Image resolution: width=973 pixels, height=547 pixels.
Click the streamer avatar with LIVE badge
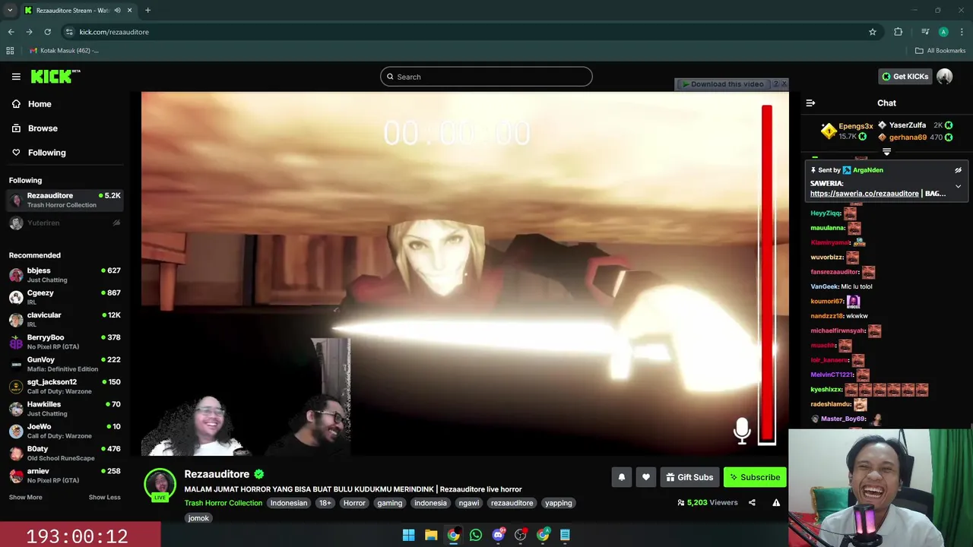click(x=160, y=485)
